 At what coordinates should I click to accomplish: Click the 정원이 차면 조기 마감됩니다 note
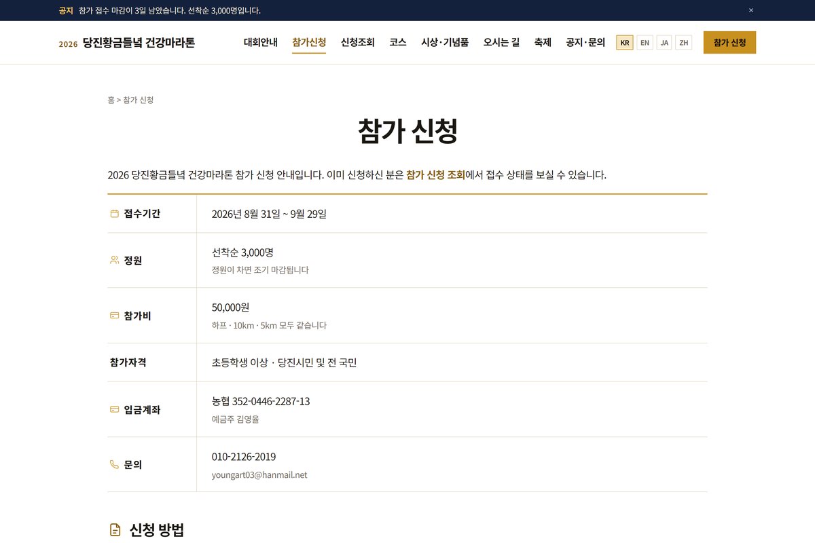coord(260,270)
